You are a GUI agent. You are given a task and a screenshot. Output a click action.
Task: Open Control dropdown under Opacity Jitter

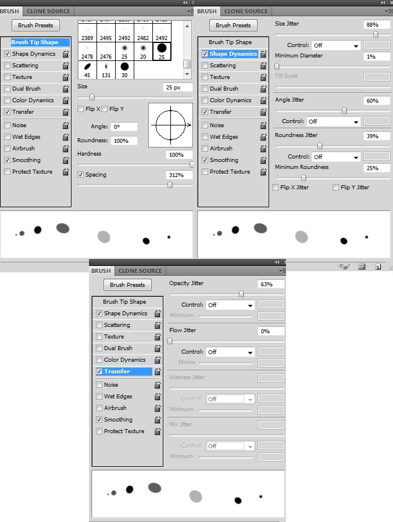tap(230, 305)
